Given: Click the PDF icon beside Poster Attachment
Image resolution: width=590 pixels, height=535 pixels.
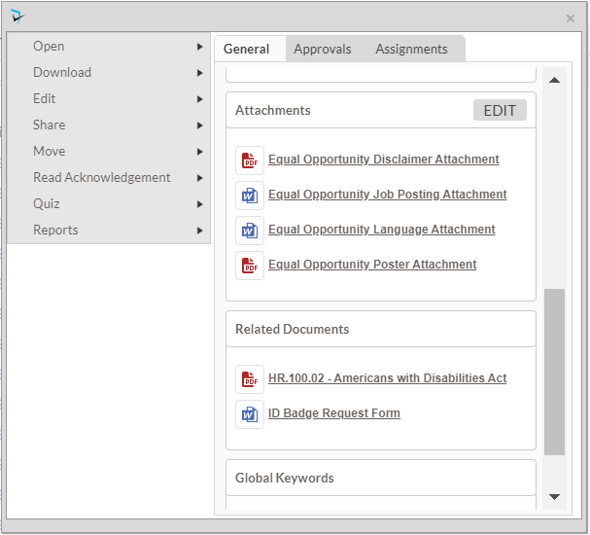Looking at the screenshot, I should pyautogui.click(x=250, y=266).
